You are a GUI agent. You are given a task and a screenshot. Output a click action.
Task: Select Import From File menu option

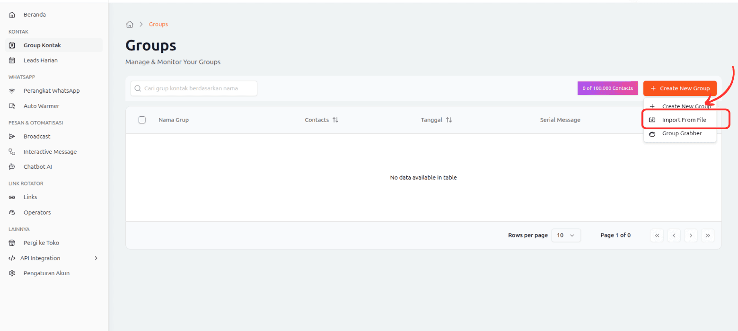click(x=684, y=120)
